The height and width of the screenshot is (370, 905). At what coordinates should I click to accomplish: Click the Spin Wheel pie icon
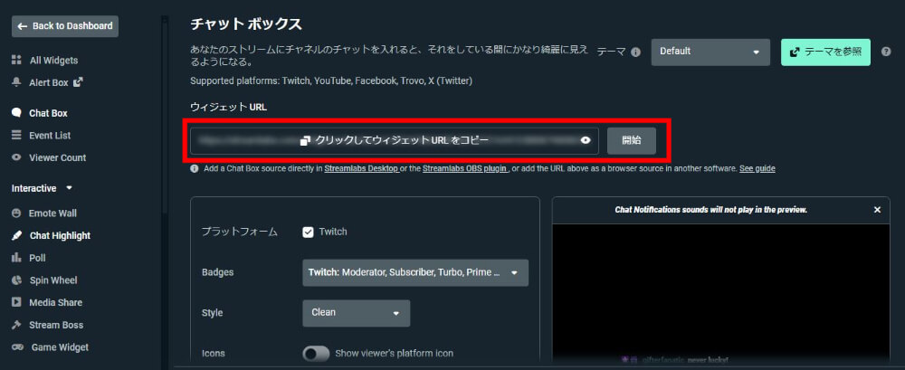[17, 280]
